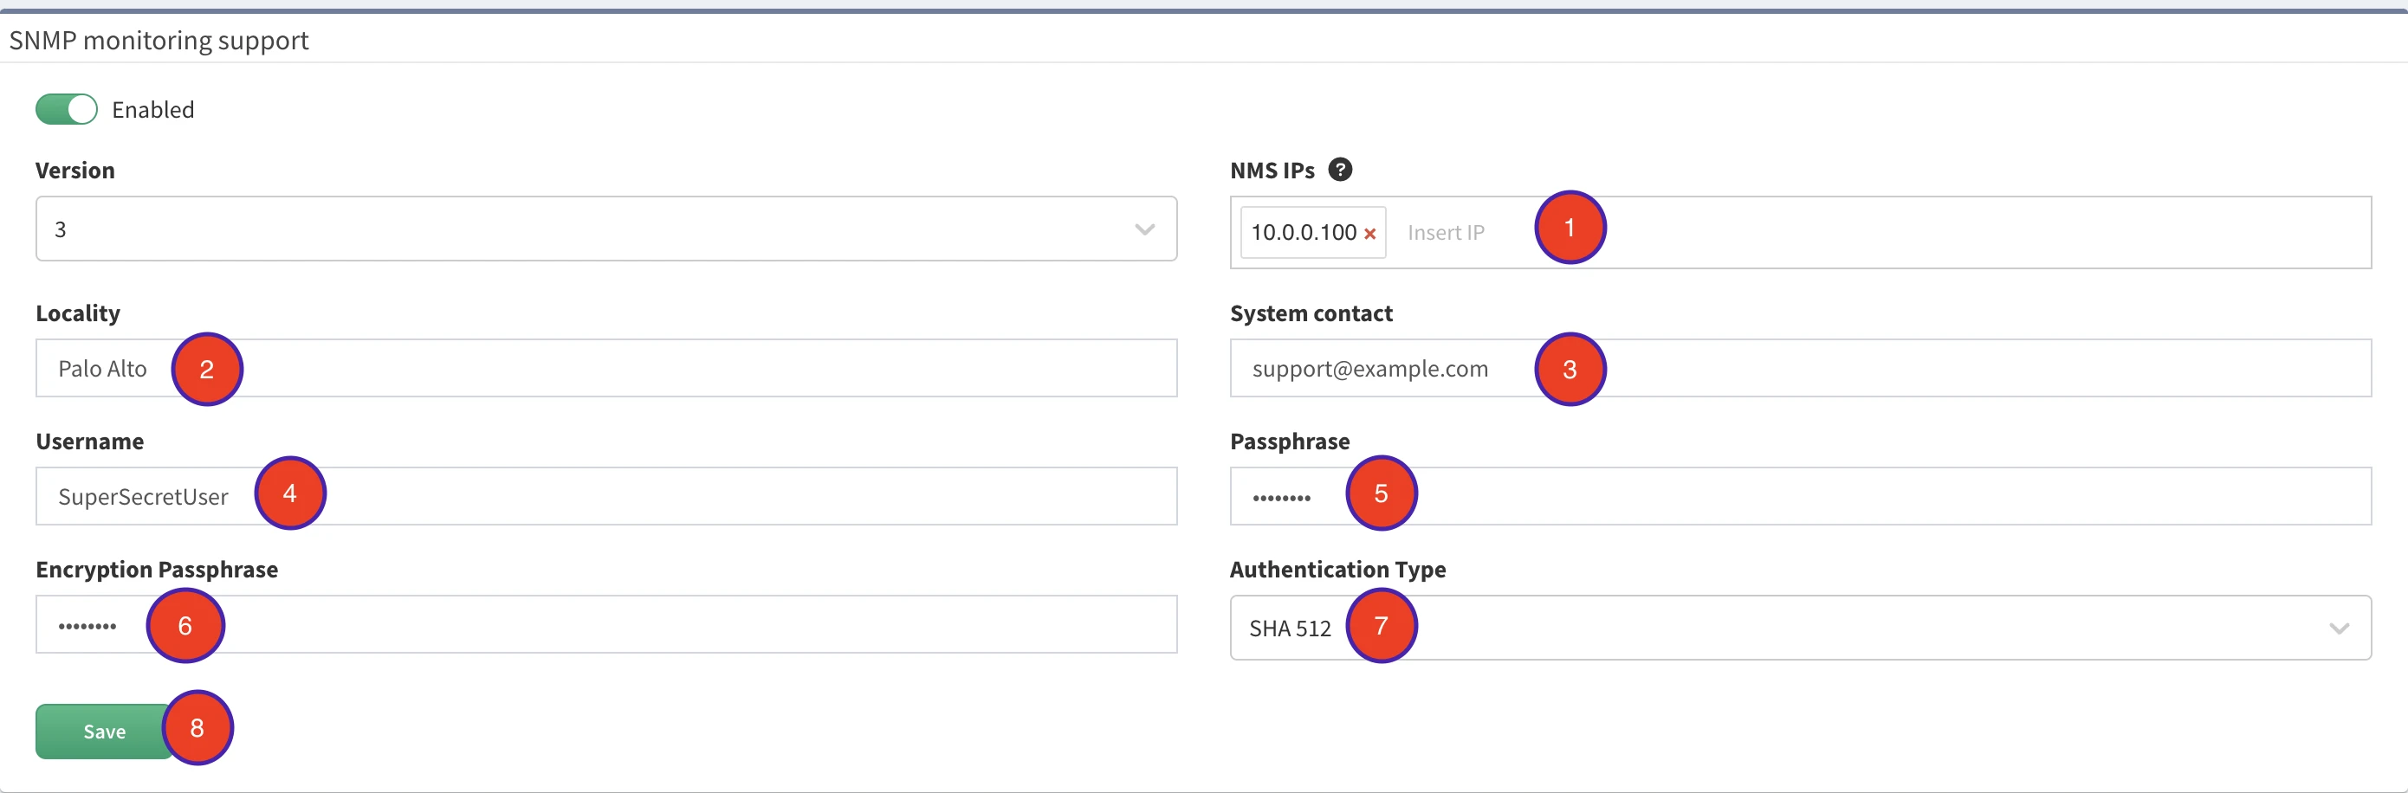
Task: Toggle the SNMP Enabled switch
Action: 67,109
